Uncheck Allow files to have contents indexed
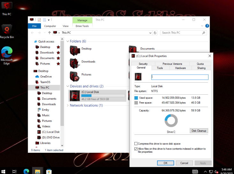 pos(136,149)
